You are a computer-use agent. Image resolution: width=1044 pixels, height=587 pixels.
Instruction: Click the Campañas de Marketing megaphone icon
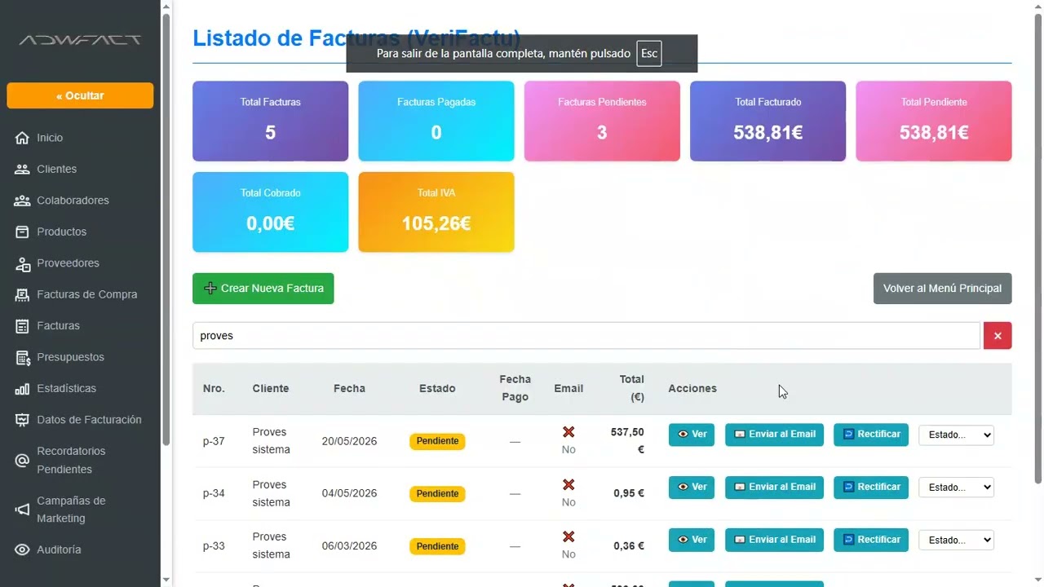(22, 510)
